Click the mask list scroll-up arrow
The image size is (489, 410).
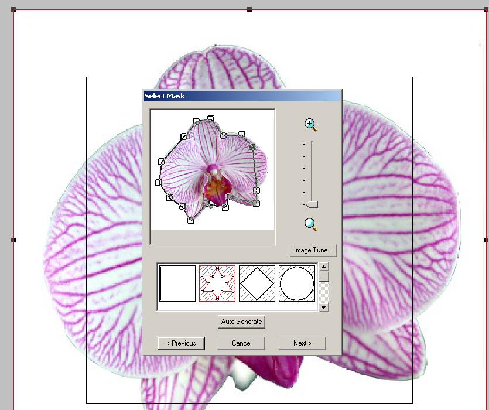tap(324, 266)
